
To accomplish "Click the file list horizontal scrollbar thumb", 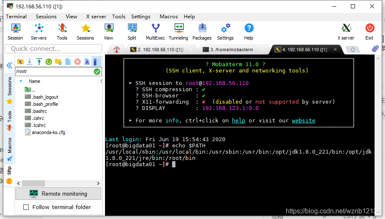I will (33, 184).
